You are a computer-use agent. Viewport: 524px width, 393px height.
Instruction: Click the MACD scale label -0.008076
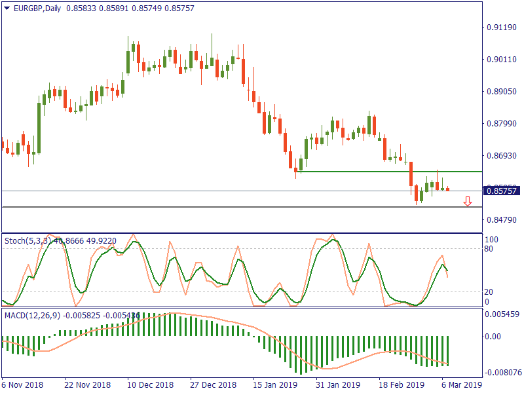pos(502,372)
